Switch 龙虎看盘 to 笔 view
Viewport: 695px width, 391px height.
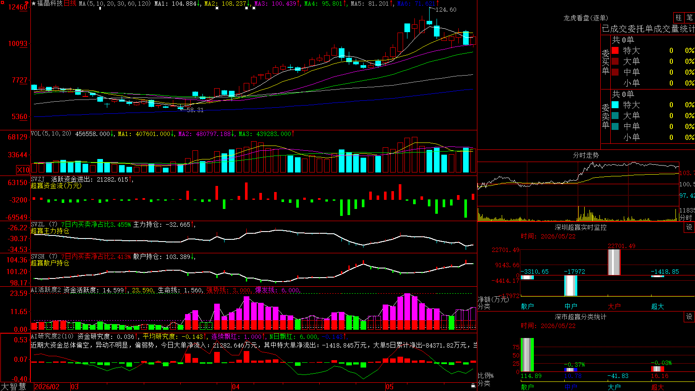(689, 17)
